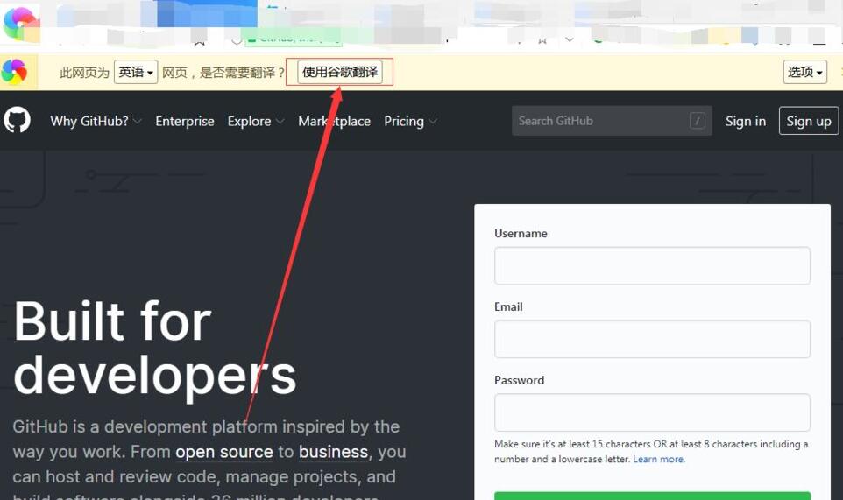Image resolution: width=843 pixels, height=500 pixels.
Task: Open the Marketplace page
Action: [x=335, y=122]
